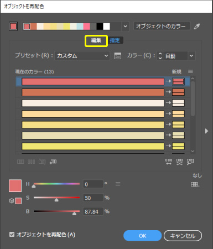Click the S saturation slider track

click(x=56, y=198)
